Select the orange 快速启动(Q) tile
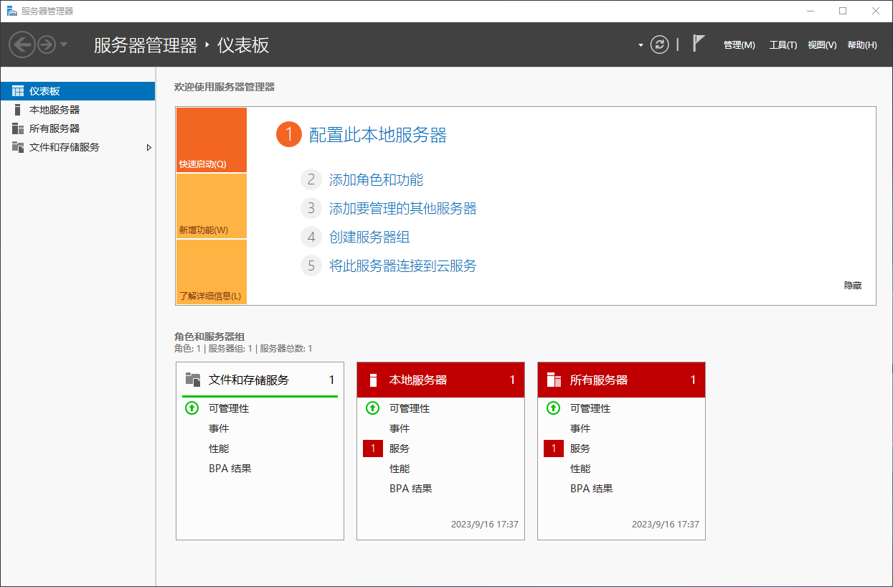The image size is (893, 587). click(211, 140)
